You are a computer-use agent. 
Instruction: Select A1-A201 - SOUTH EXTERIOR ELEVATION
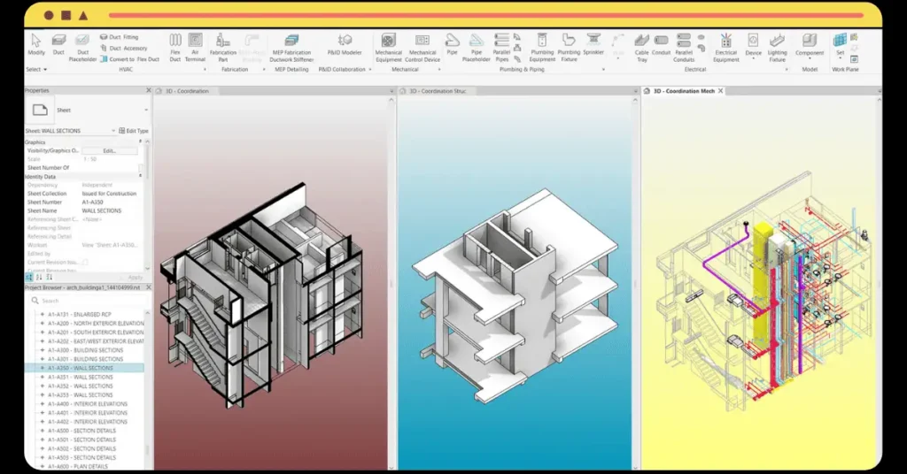[96, 333]
